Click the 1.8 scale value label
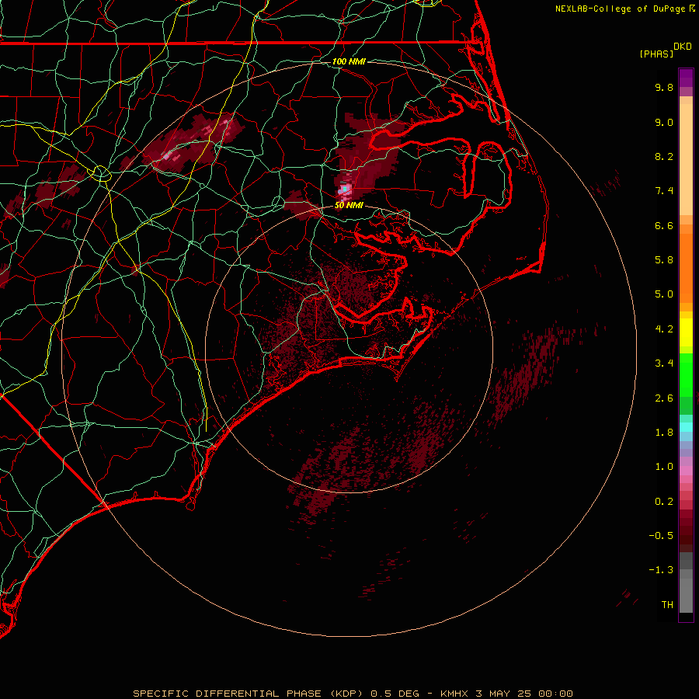699x699 pixels. coord(664,433)
